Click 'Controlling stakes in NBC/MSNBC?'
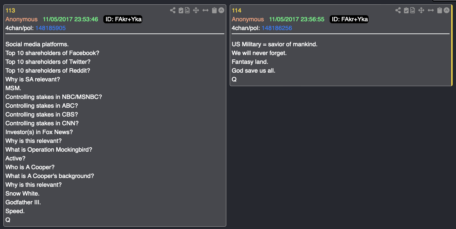456x229 pixels. [x=54, y=97]
